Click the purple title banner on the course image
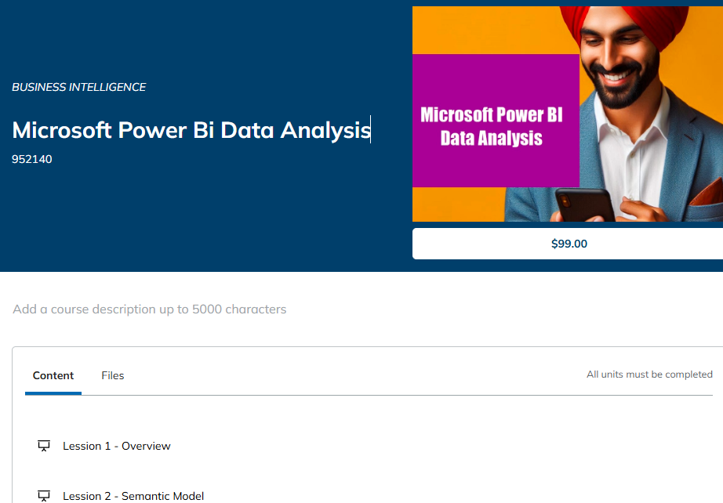Image resolution: width=723 pixels, height=503 pixels. 496,121
